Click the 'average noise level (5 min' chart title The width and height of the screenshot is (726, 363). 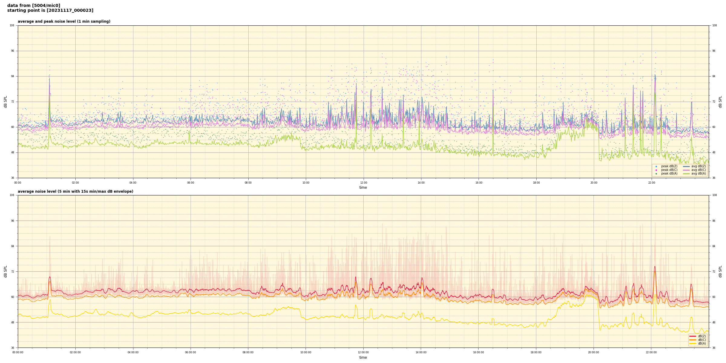point(75,191)
